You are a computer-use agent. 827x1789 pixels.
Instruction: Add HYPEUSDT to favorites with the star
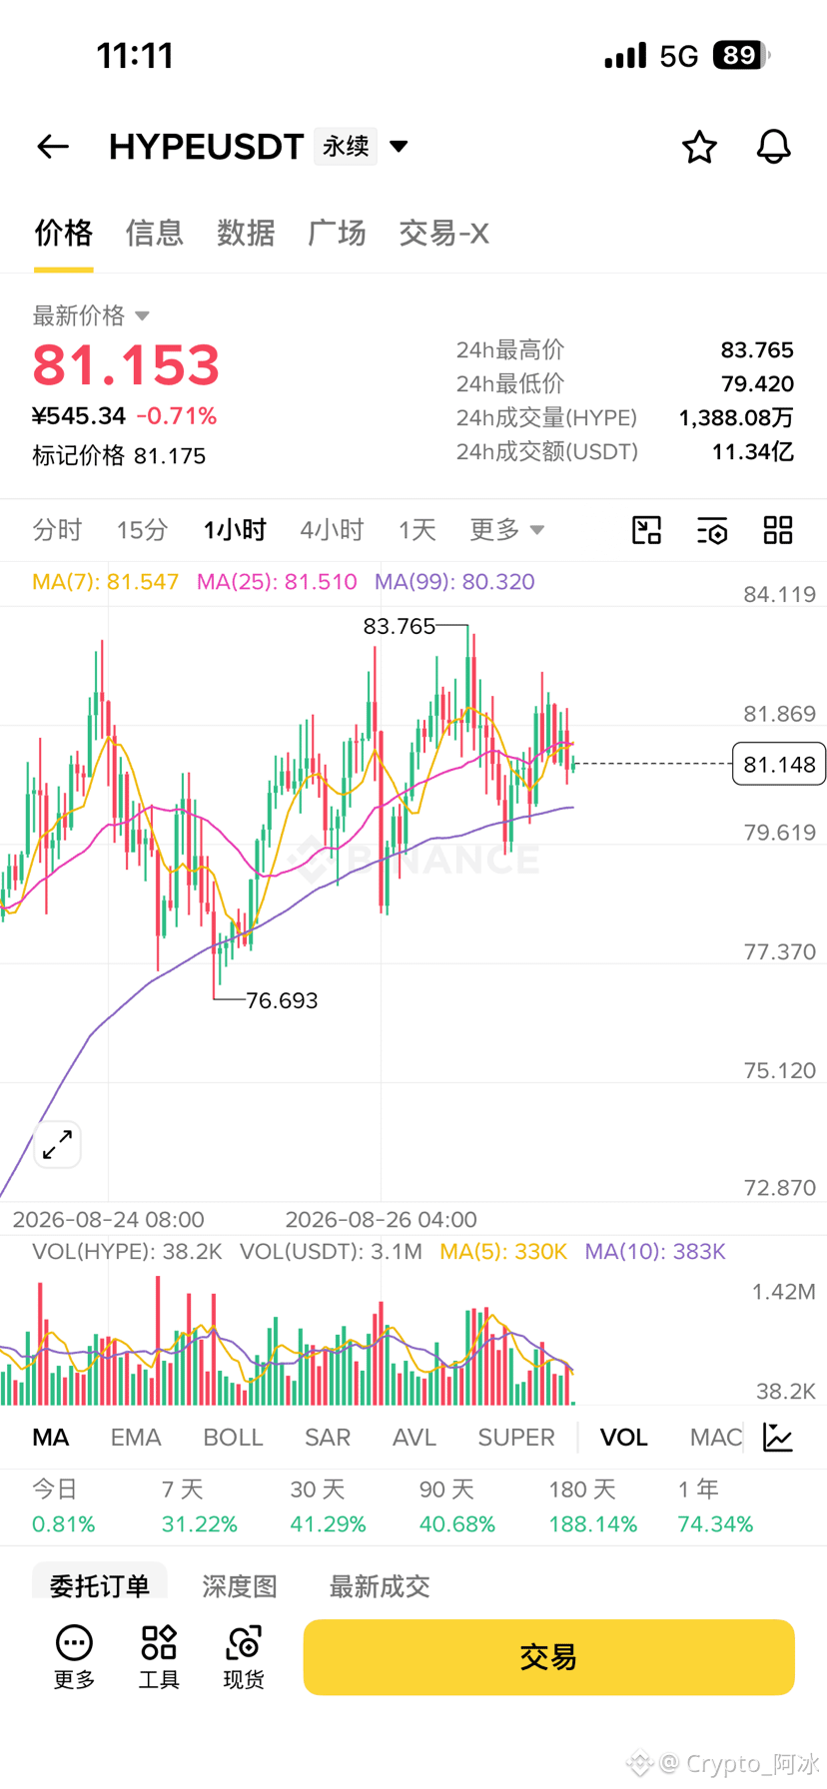pos(699,147)
